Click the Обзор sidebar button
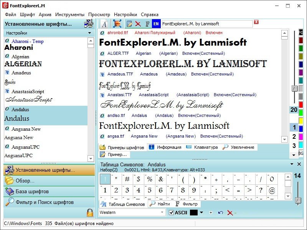The height and width of the screenshot is (230, 307). pyautogui.click(x=49, y=181)
